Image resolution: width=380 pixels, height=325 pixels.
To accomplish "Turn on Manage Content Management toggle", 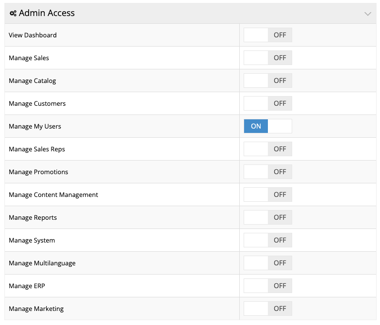I will (x=267, y=195).
